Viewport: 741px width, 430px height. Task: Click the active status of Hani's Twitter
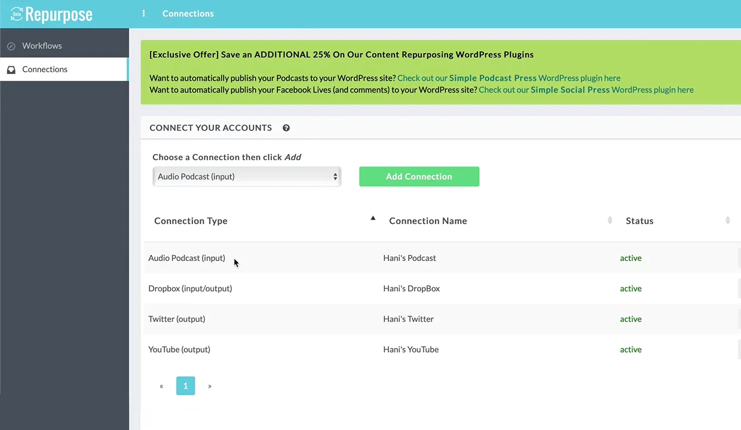[x=630, y=319]
